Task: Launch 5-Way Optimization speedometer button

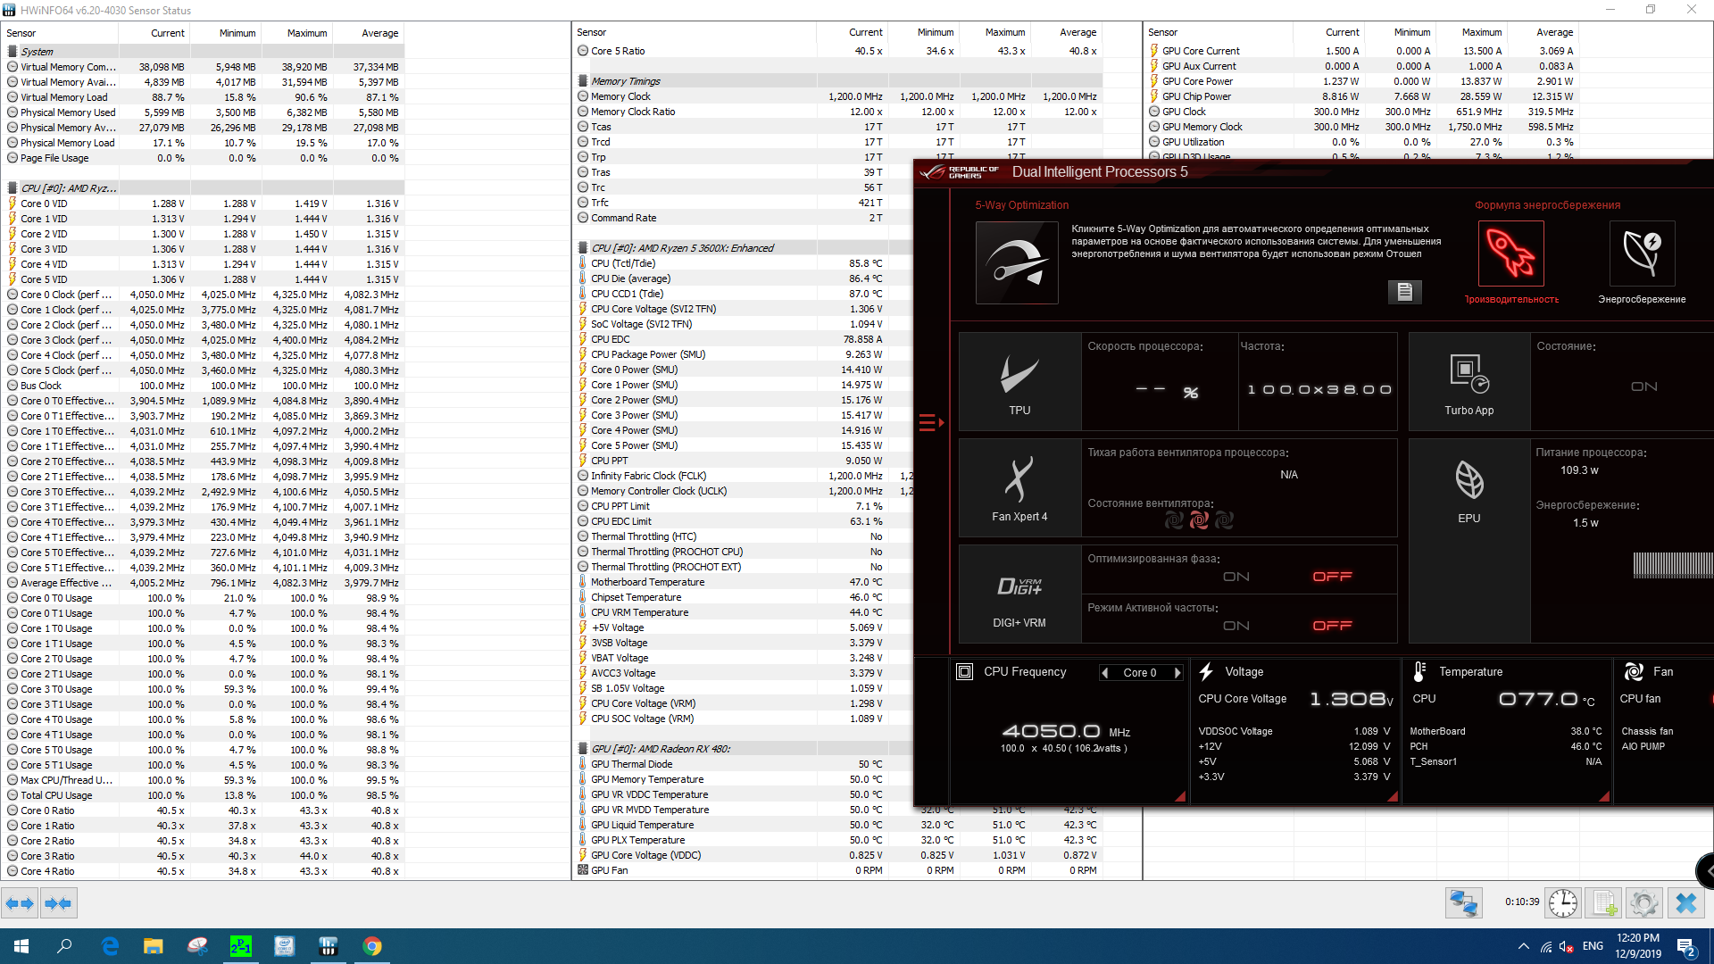Action: (x=1017, y=262)
